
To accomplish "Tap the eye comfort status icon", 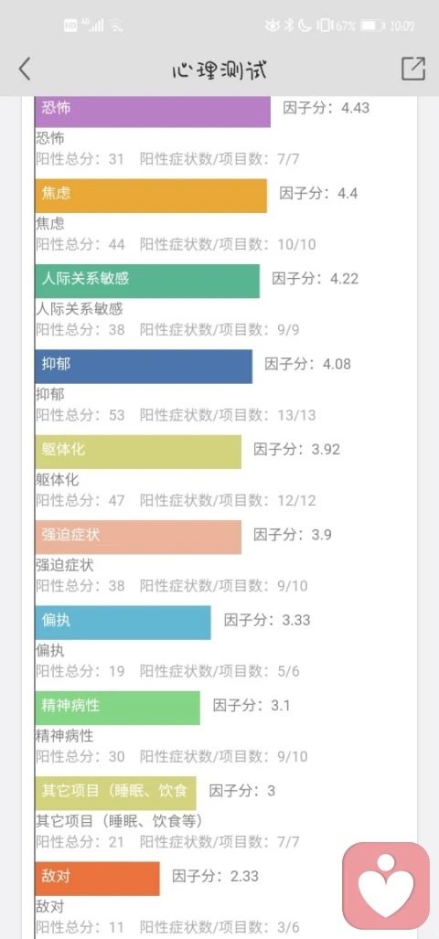I will [273, 26].
